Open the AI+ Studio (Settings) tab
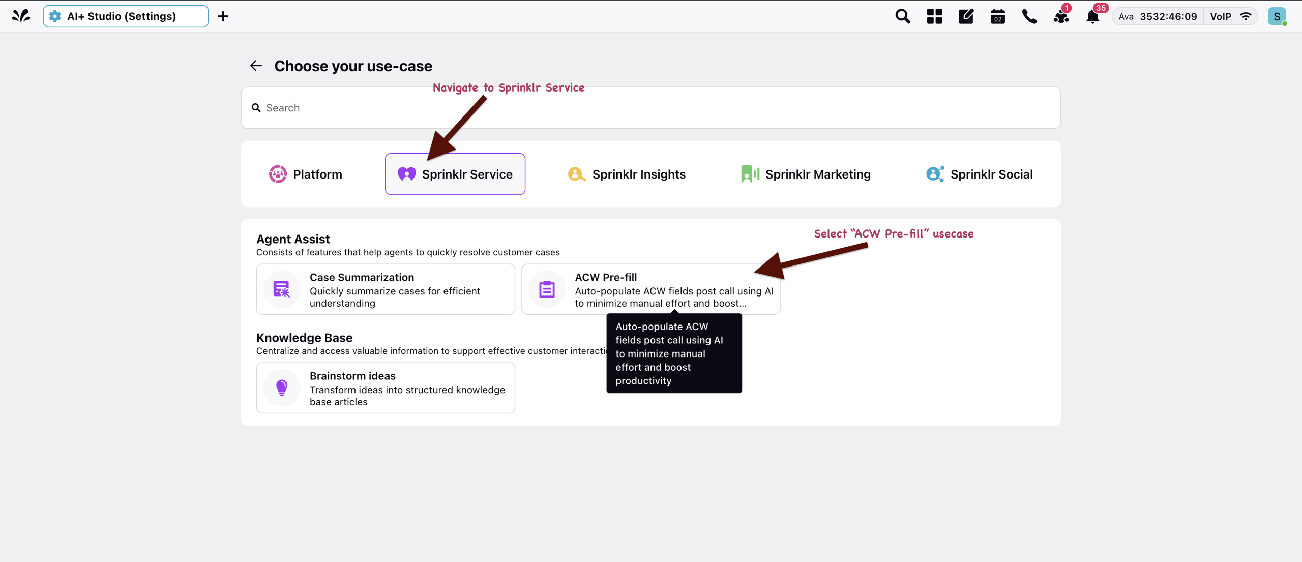Screen dimensions: 1302x562 click(126, 16)
